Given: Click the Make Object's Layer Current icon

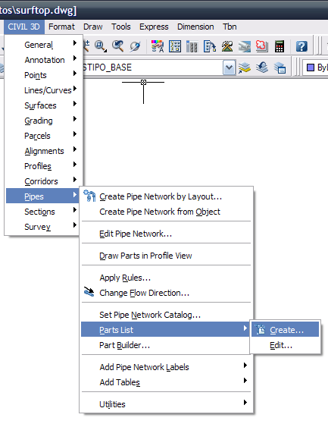Looking at the screenshot, I should click(x=244, y=68).
